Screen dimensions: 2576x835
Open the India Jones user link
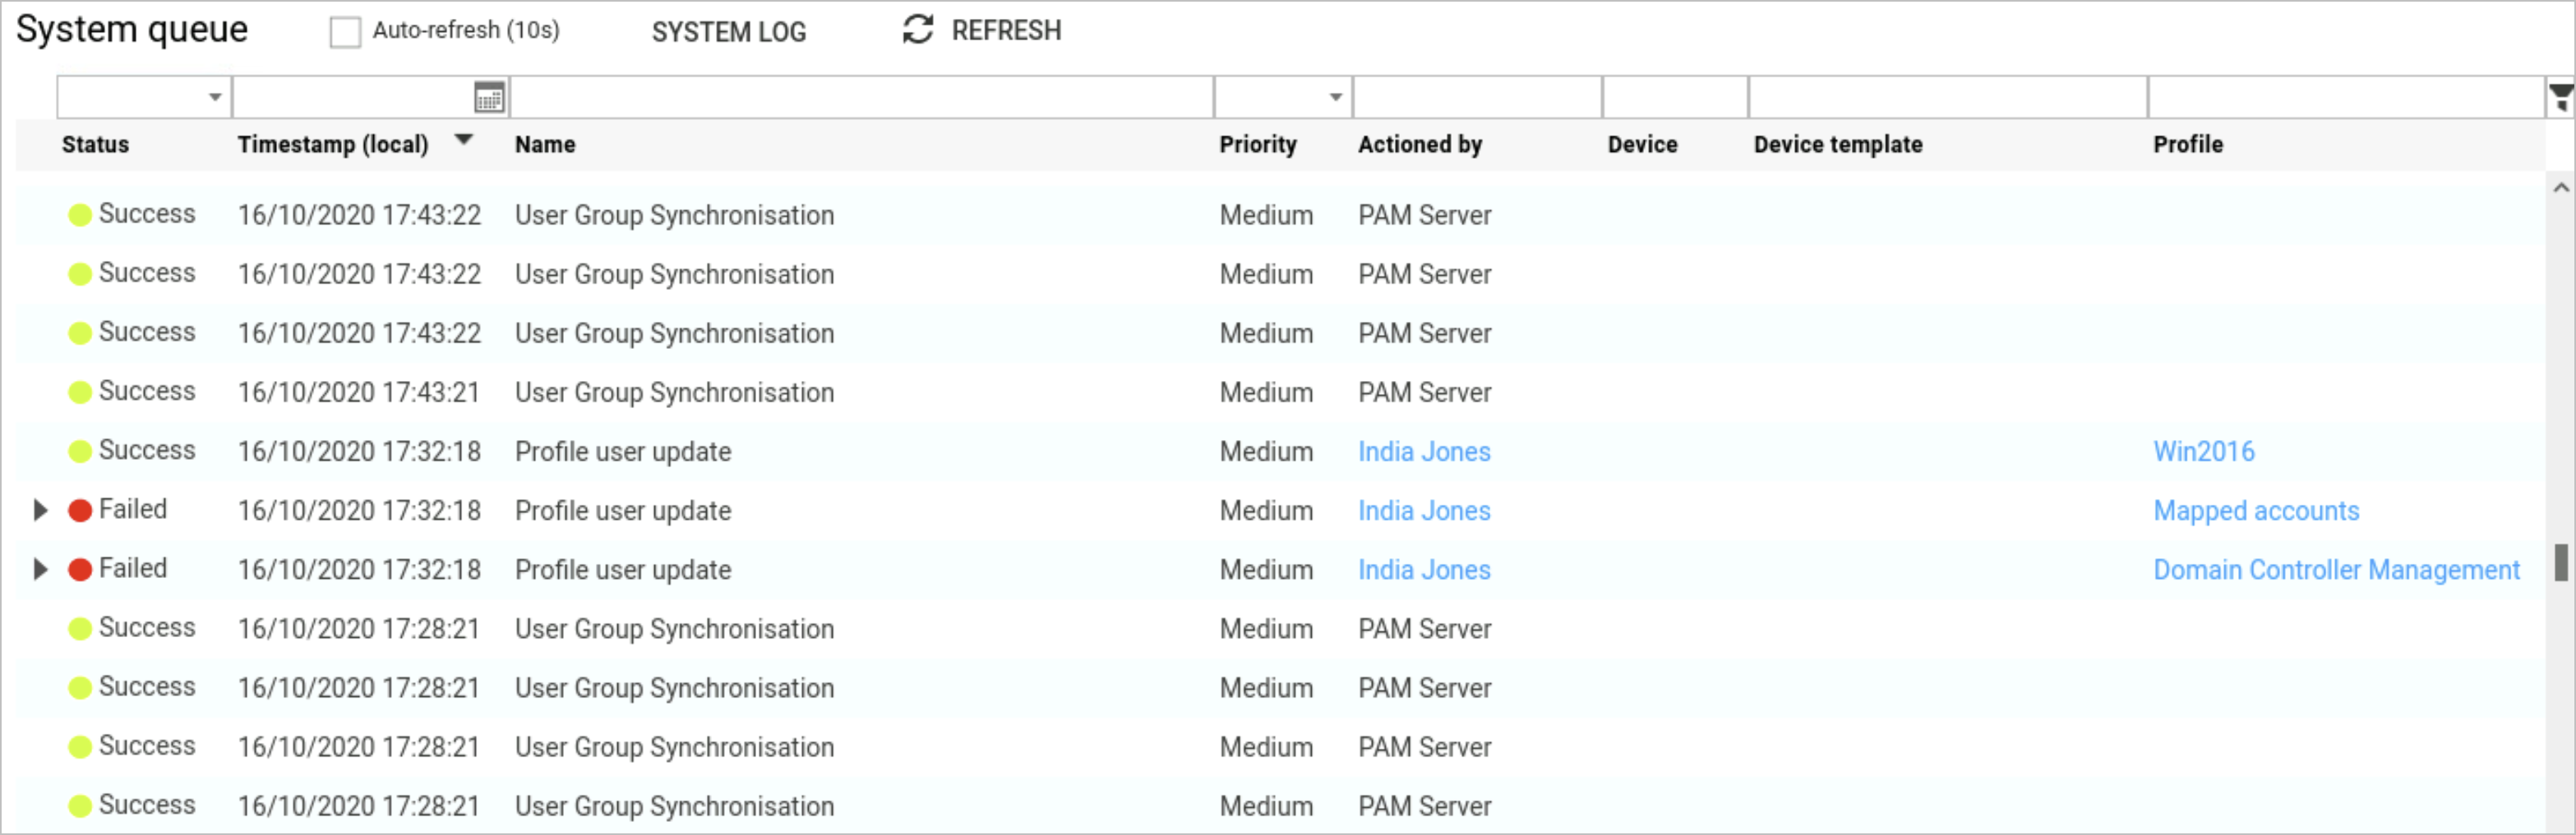coord(1424,452)
